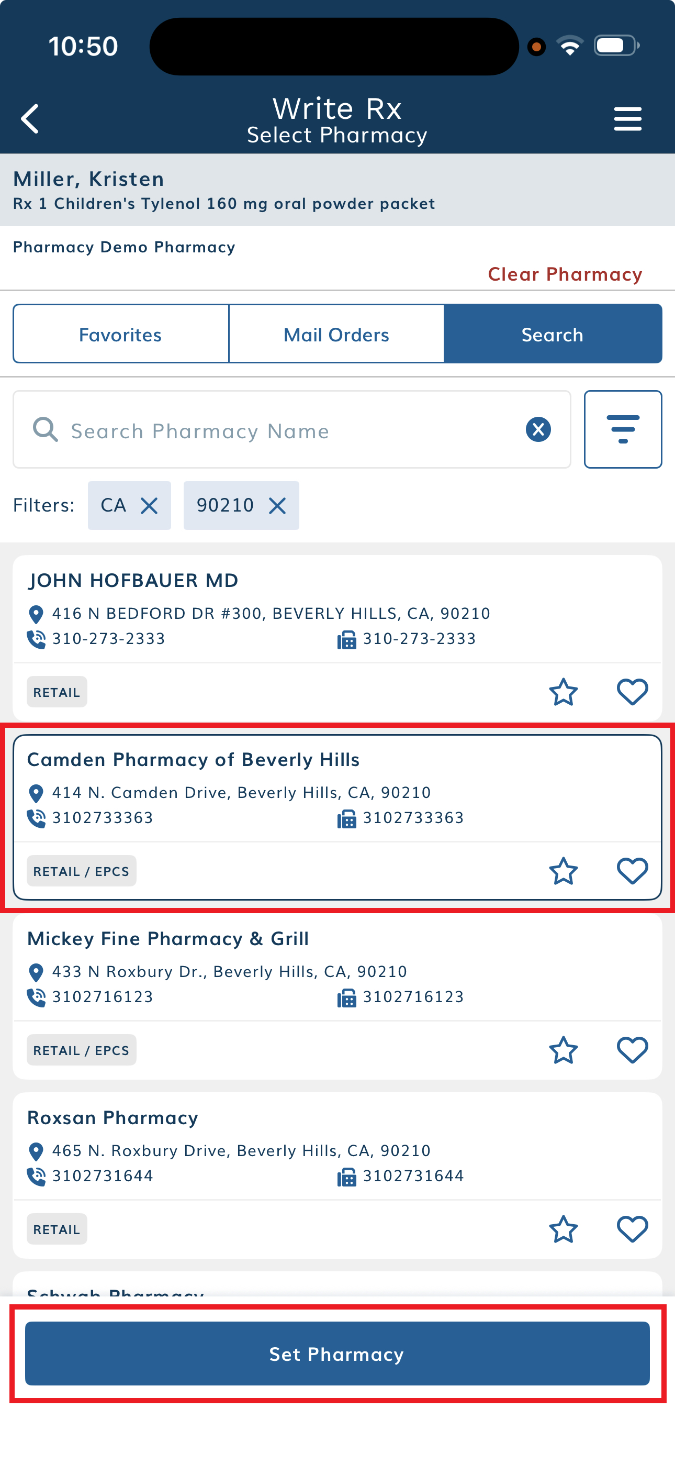675x1464 pixels.
Task: Switch to the Favorites tab
Action: [120, 334]
